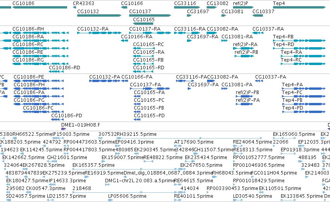Click the CR43363 gene label
Screen dimensions: 330x202
(x=83, y=3)
